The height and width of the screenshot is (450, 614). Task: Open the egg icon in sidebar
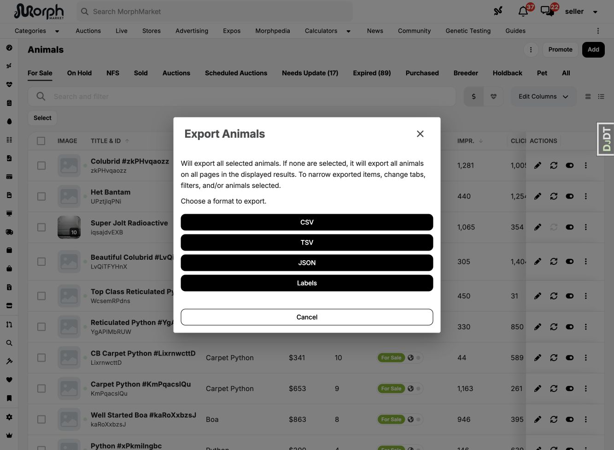tap(9, 122)
